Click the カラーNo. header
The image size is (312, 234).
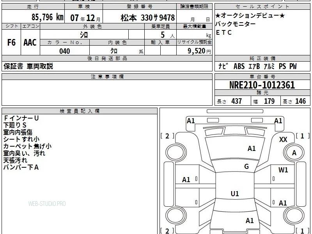(x=65, y=43)
